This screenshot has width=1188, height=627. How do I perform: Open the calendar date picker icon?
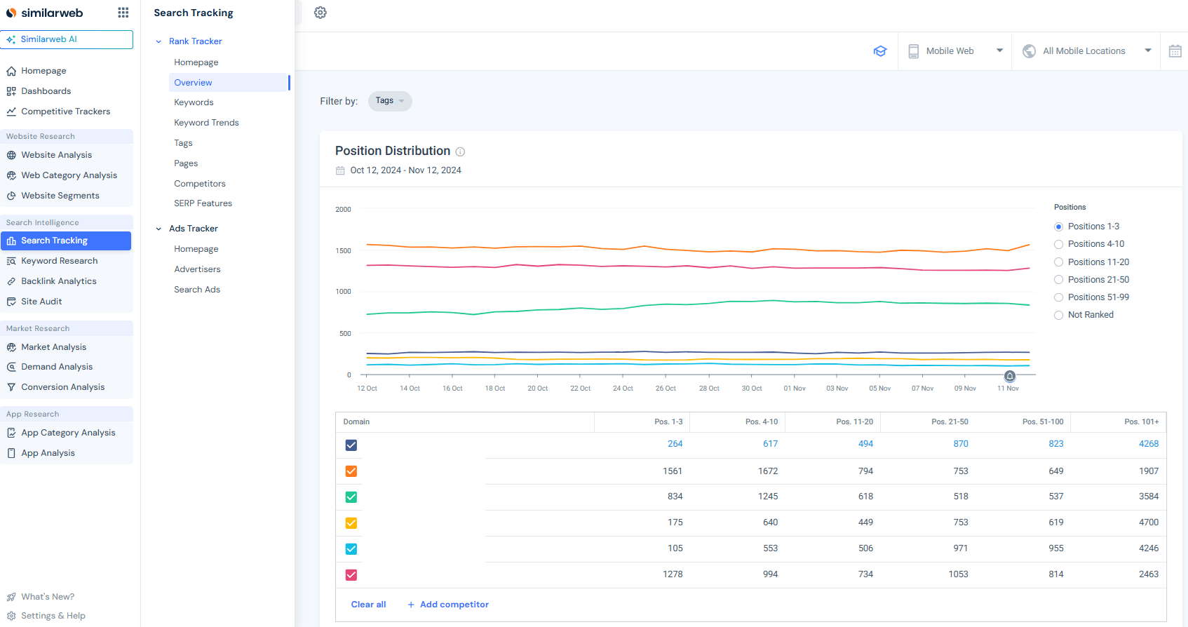point(1175,51)
